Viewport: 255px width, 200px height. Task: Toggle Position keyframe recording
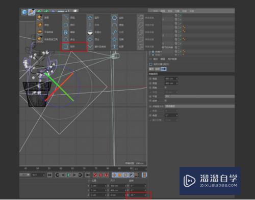pyautogui.click(x=114, y=175)
